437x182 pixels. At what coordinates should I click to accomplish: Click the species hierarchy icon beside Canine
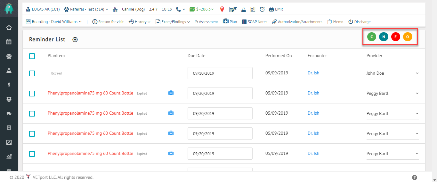(x=115, y=9)
